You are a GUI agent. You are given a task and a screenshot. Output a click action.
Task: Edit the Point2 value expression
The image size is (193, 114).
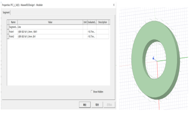point(50,37)
